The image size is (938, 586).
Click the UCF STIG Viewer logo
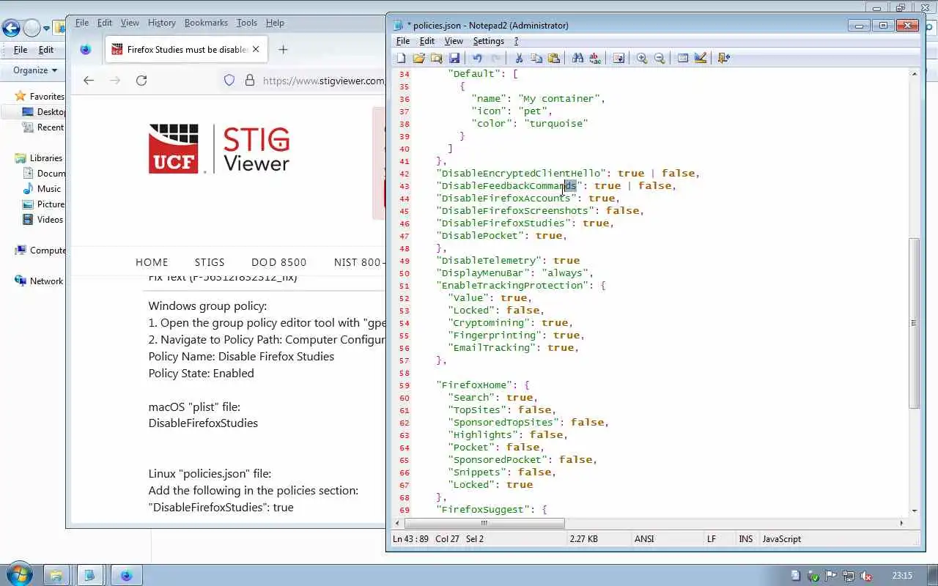coord(219,149)
